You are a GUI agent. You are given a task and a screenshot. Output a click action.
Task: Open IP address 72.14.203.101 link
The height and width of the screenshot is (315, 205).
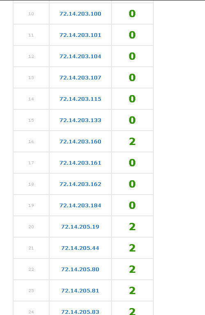tap(80, 35)
